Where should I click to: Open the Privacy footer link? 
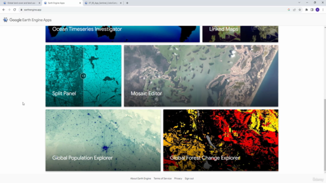[x=178, y=178]
